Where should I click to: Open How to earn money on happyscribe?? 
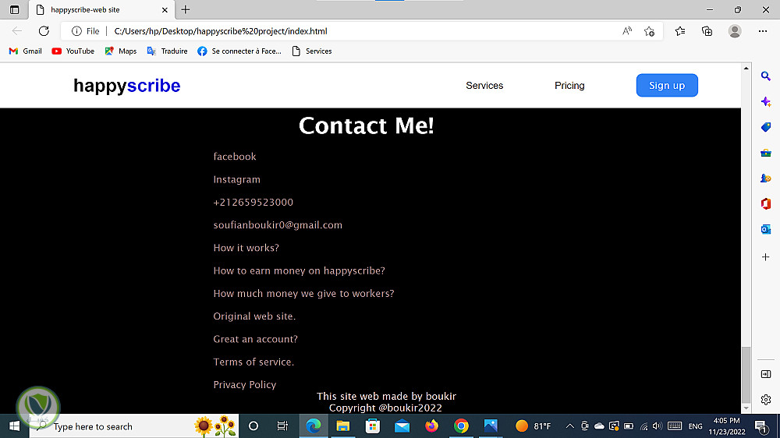(x=299, y=270)
